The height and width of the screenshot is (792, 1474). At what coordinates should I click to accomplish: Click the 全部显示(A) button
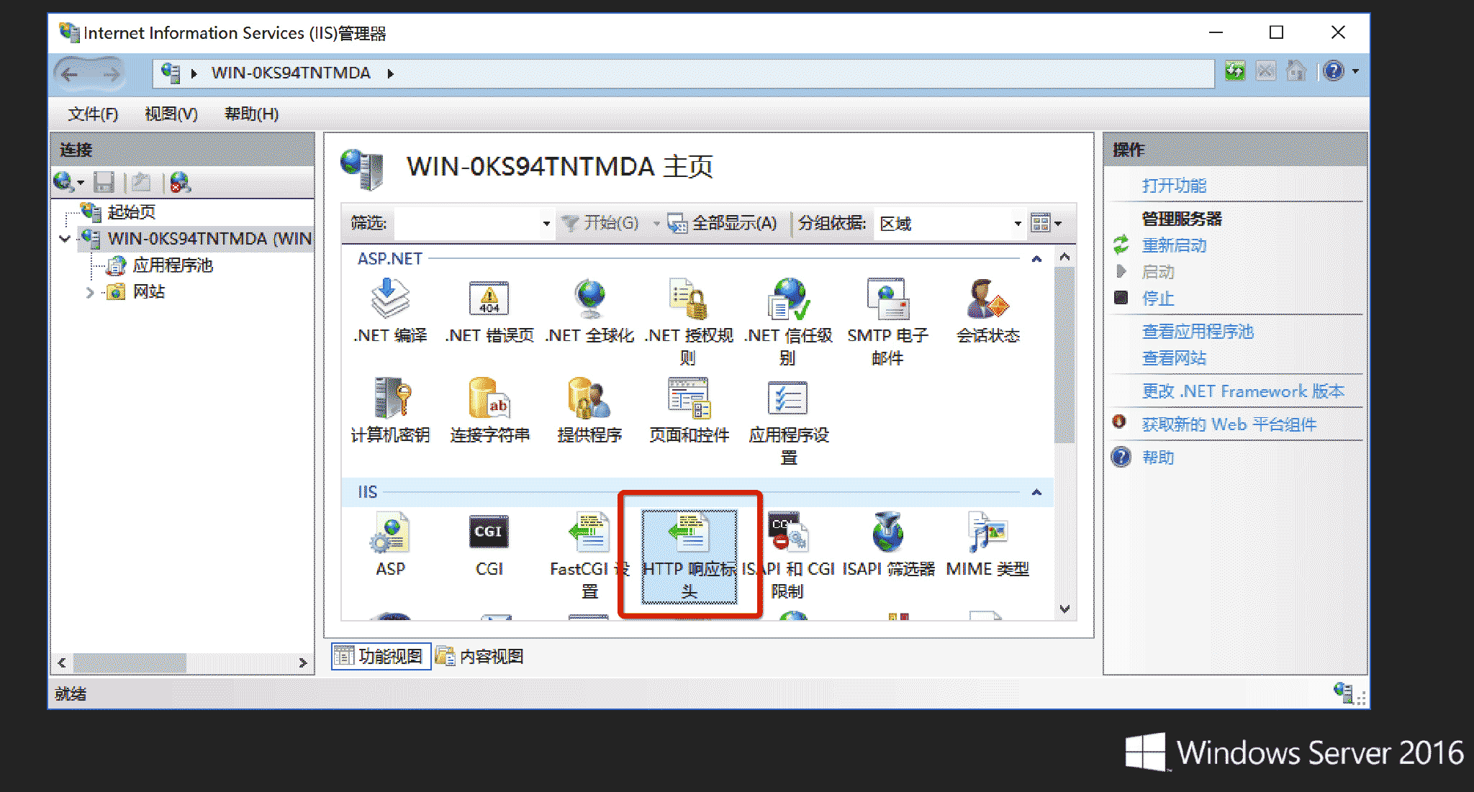pos(723,224)
